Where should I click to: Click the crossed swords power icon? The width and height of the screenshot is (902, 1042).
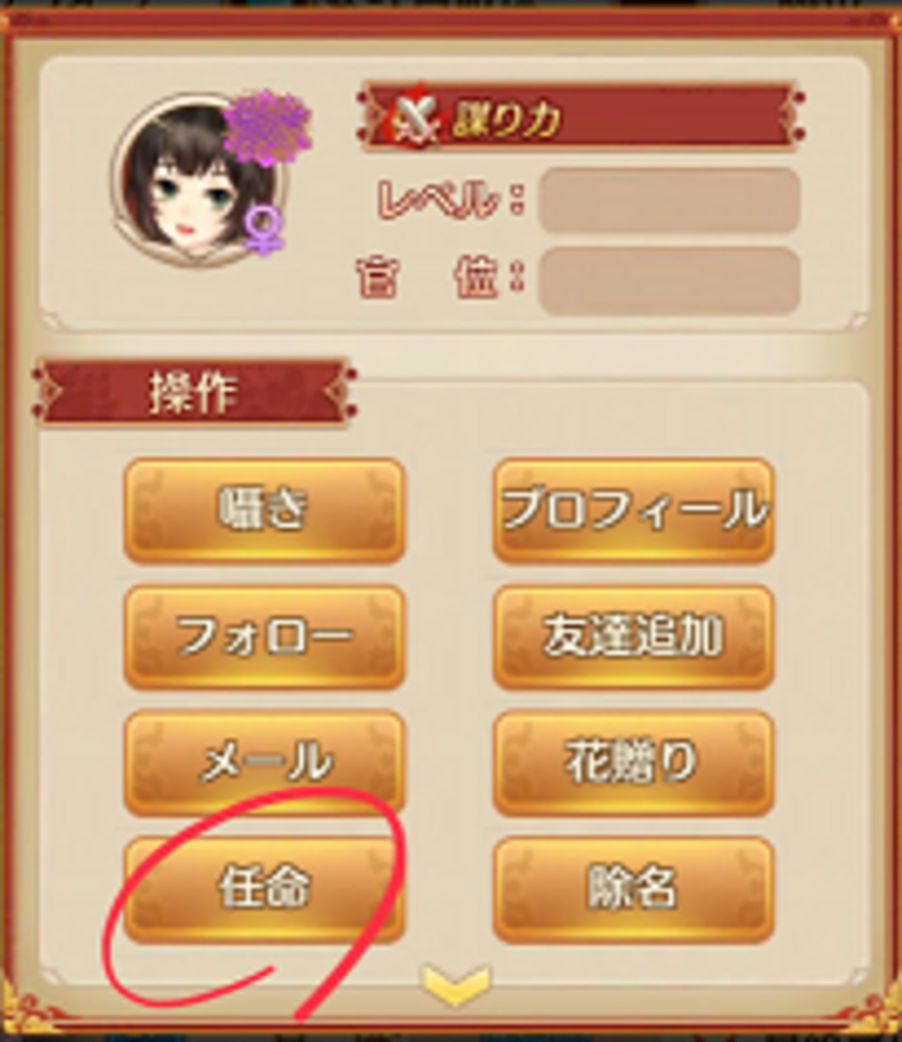pyautogui.click(x=415, y=118)
